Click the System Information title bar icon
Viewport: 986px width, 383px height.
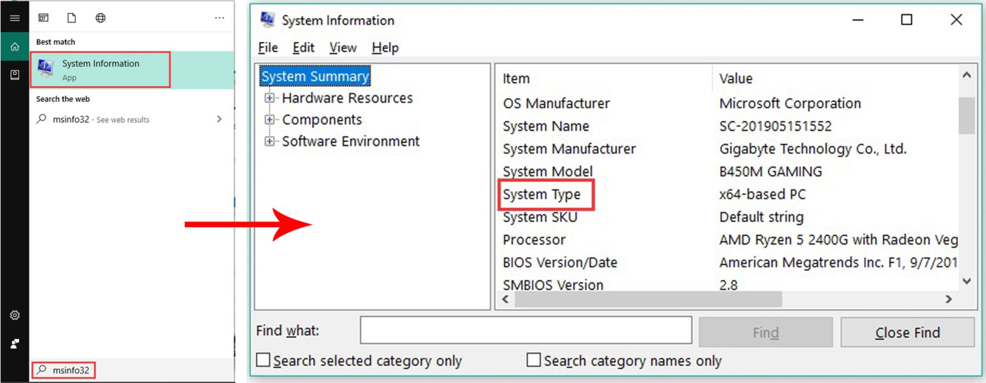click(267, 20)
